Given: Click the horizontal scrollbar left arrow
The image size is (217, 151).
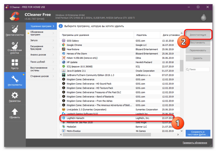Looking at the screenshot, I should click(61, 134).
